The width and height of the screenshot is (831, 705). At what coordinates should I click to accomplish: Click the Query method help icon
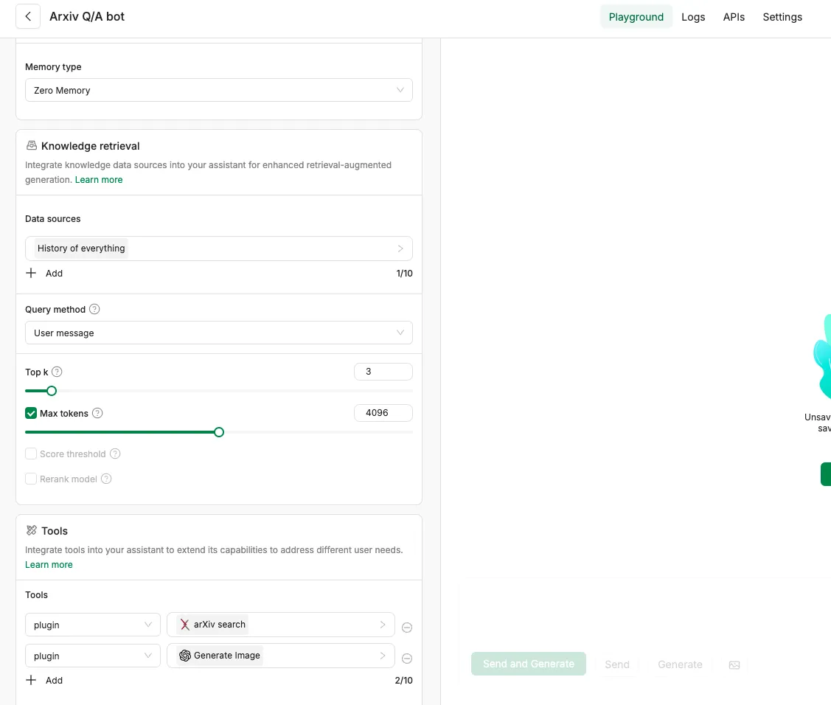click(x=94, y=310)
